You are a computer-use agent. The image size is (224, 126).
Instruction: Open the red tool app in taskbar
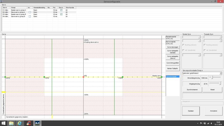tap(29, 123)
